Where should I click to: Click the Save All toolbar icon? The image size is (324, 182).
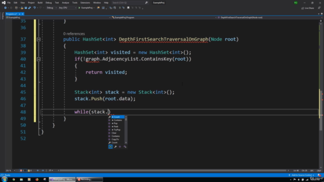[x=29, y=8]
